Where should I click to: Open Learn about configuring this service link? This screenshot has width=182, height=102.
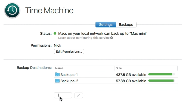click(x=84, y=38)
